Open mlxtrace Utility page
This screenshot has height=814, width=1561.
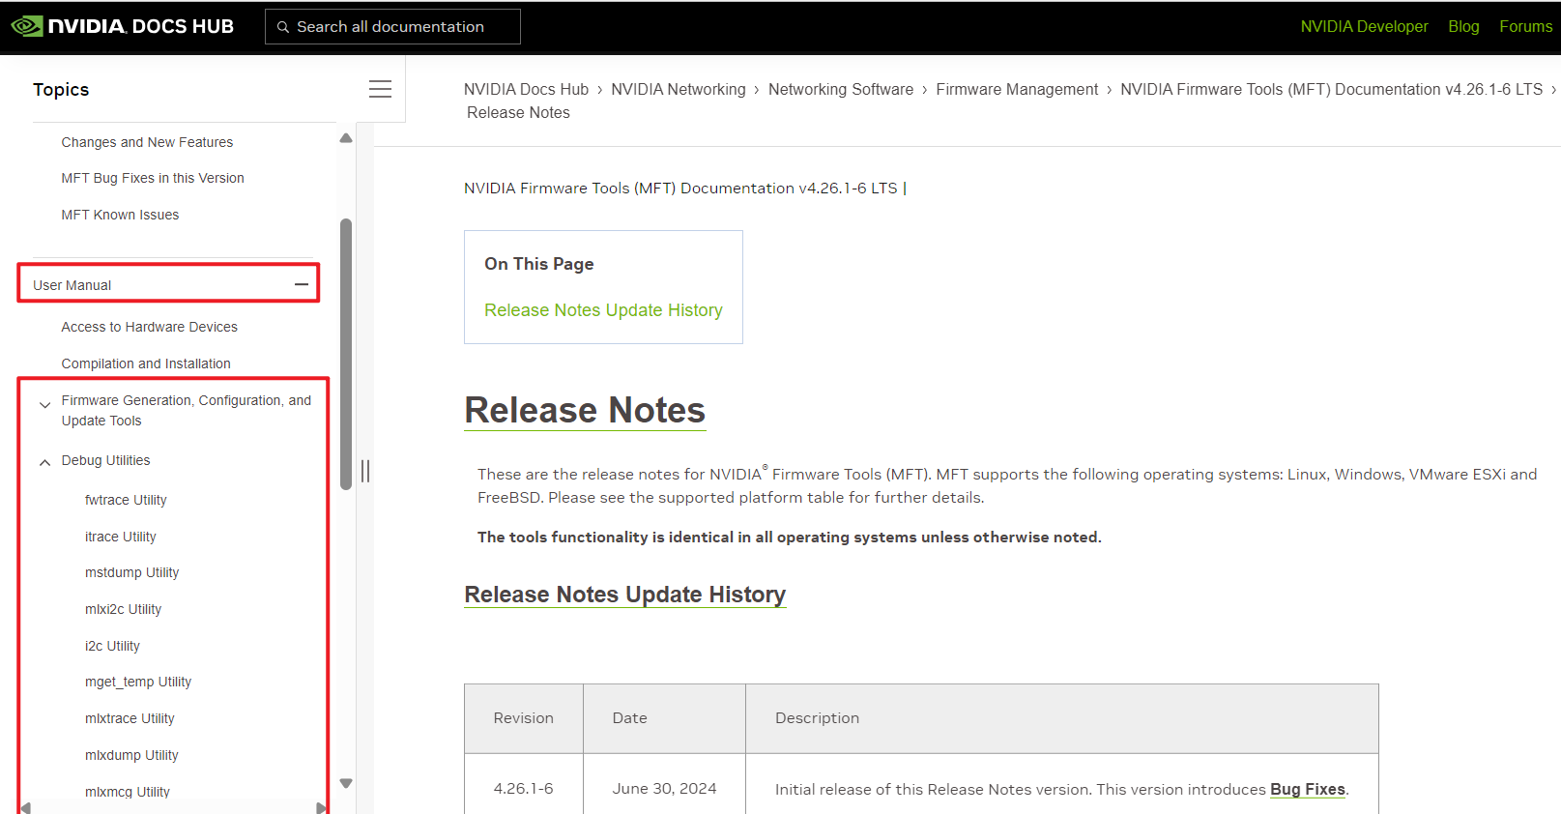(130, 718)
